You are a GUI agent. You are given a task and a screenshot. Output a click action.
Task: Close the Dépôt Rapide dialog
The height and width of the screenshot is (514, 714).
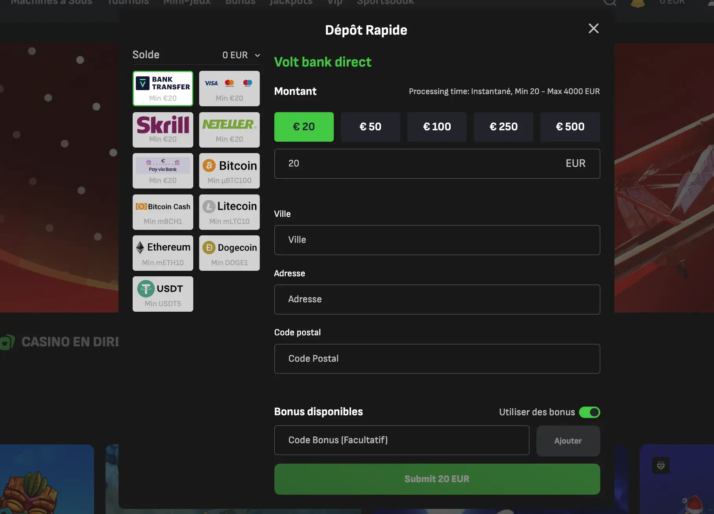pos(594,28)
